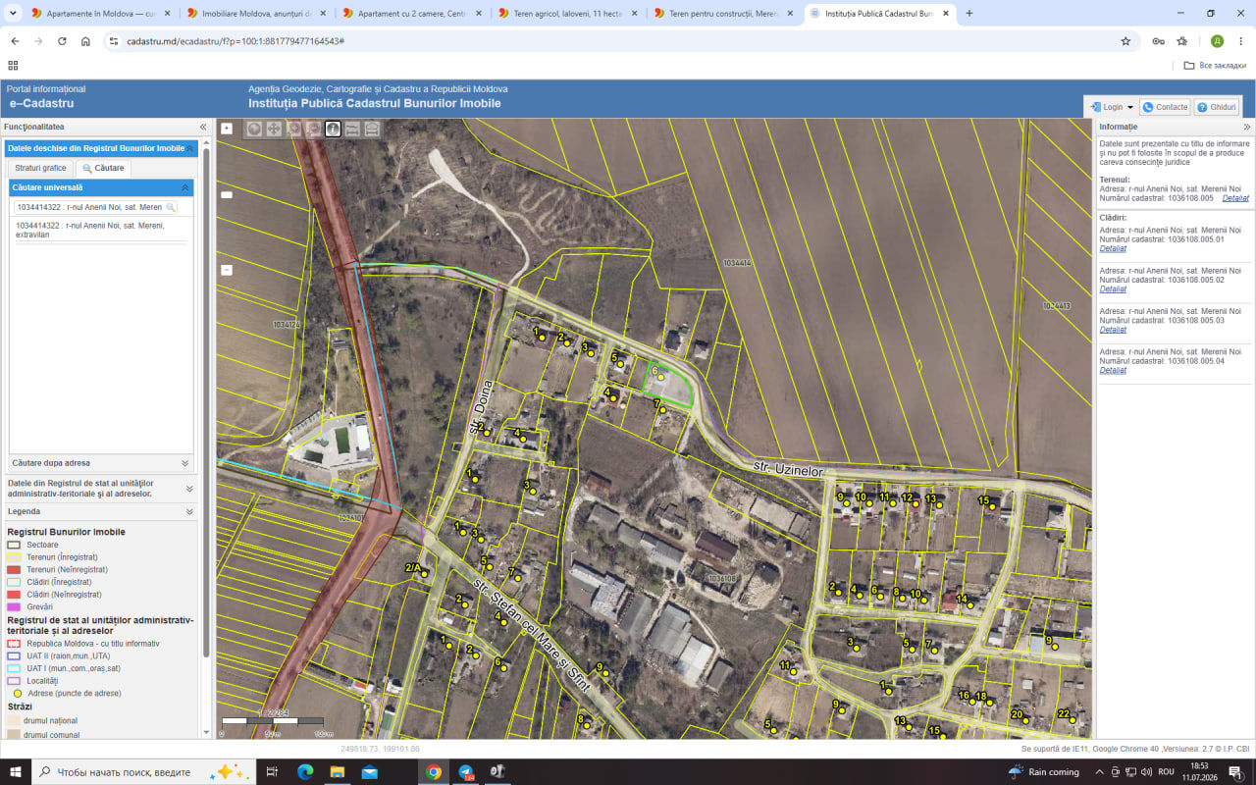Reload the cadastru.md page

click(x=62, y=41)
